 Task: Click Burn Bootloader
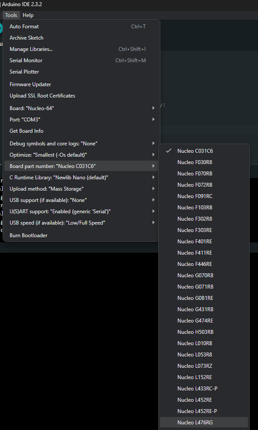[81, 235]
